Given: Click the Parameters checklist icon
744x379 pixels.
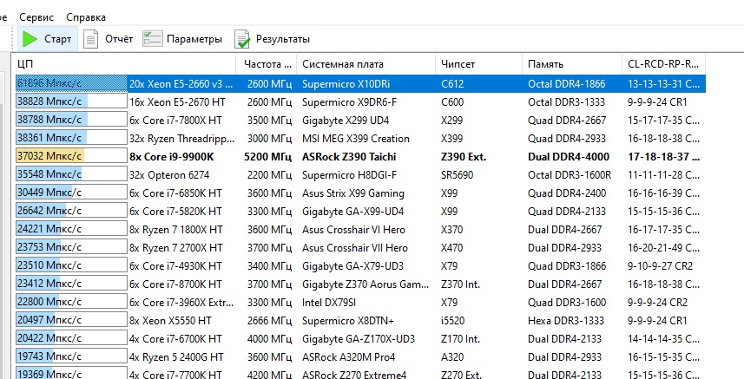Looking at the screenshot, I should [153, 39].
